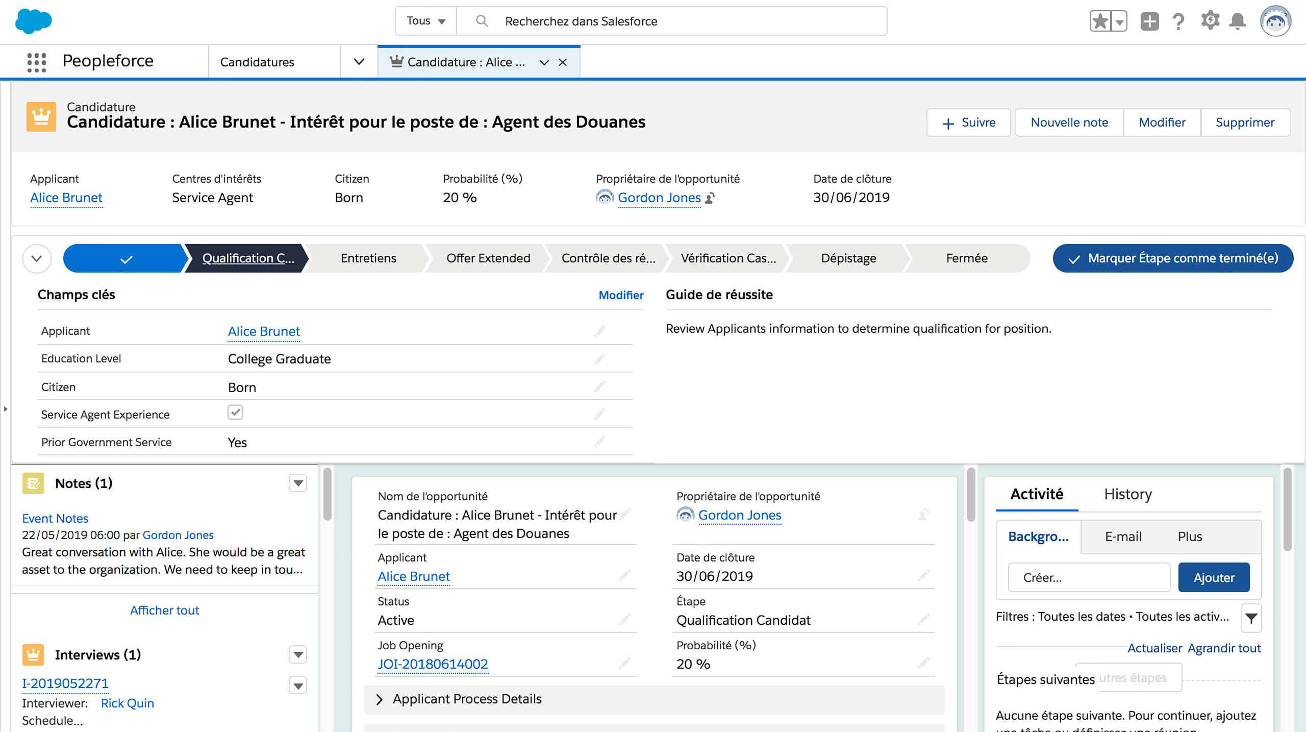
Task: Select the Fermée path stage
Action: point(967,258)
